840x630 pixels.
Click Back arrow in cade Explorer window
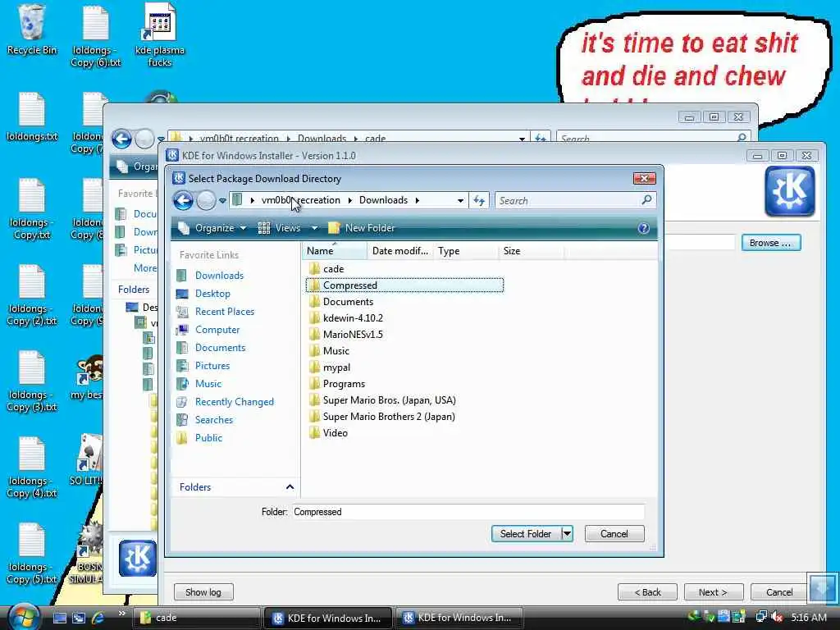tap(121, 139)
